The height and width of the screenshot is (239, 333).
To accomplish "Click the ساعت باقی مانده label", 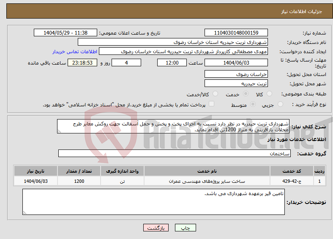I will click(47, 63).
